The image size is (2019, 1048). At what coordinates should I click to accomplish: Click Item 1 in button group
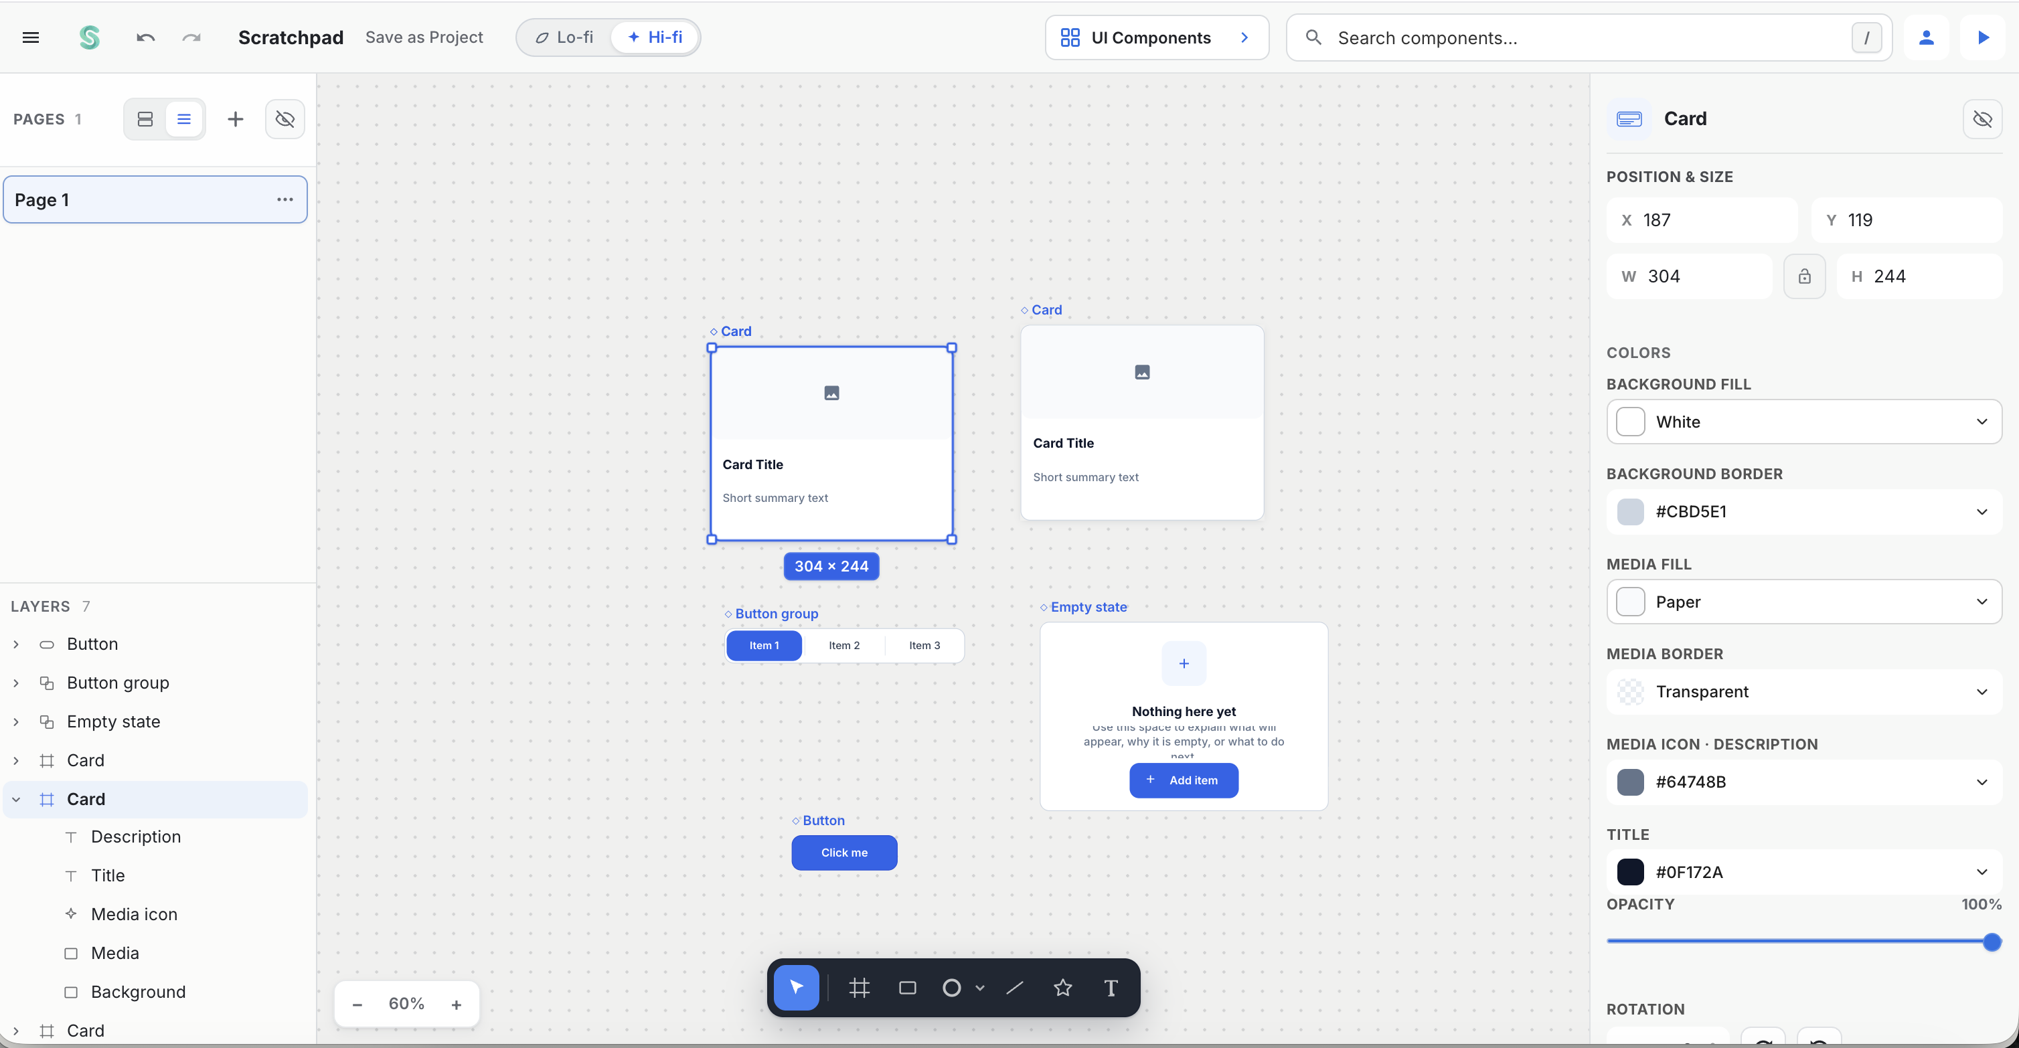coord(764,646)
